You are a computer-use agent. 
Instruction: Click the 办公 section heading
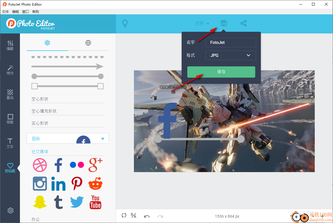click(x=36, y=219)
